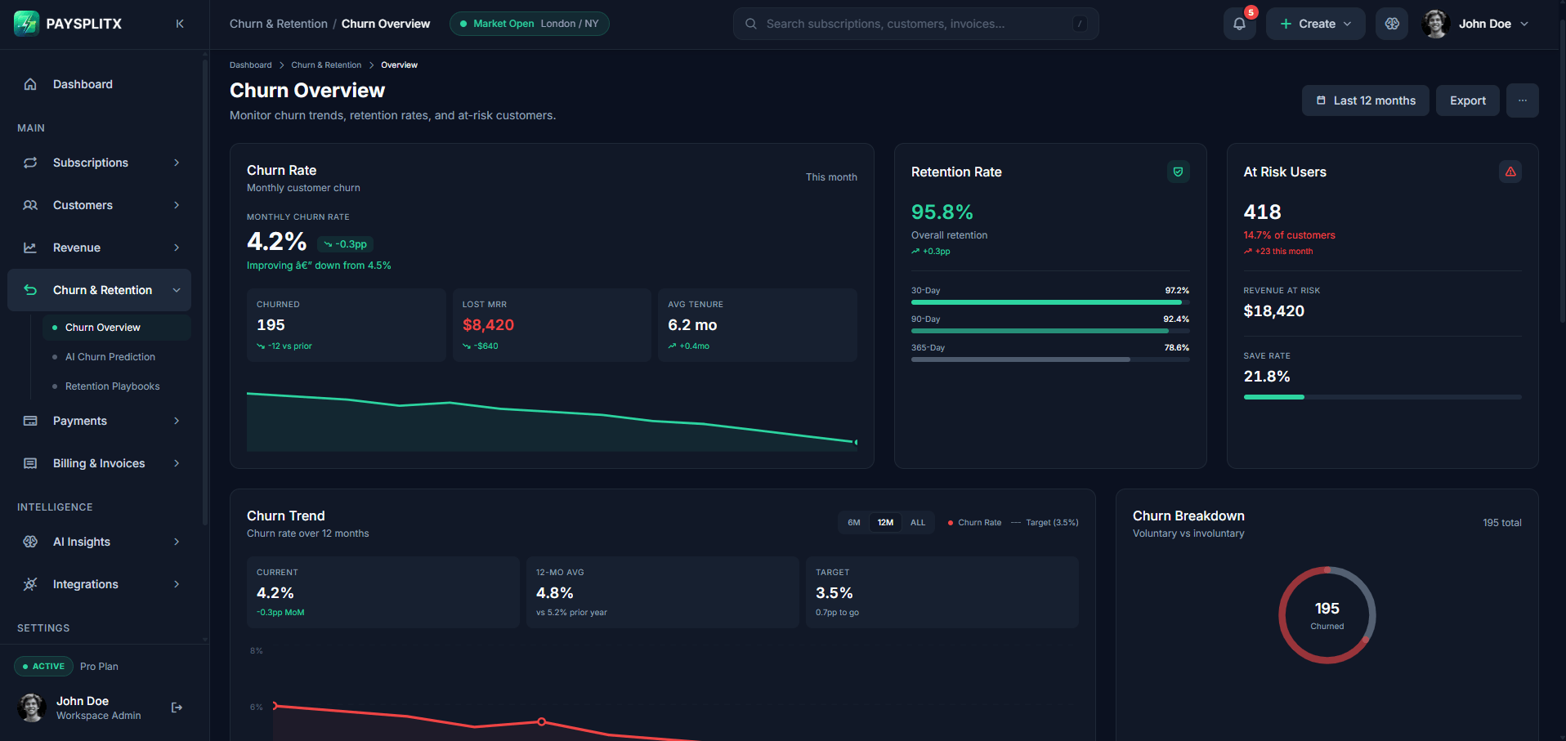Click the Dashboard home icon in the sidebar
This screenshot has width=1566, height=741.
click(x=30, y=84)
